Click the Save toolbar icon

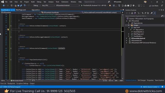(x=18, y=5)
